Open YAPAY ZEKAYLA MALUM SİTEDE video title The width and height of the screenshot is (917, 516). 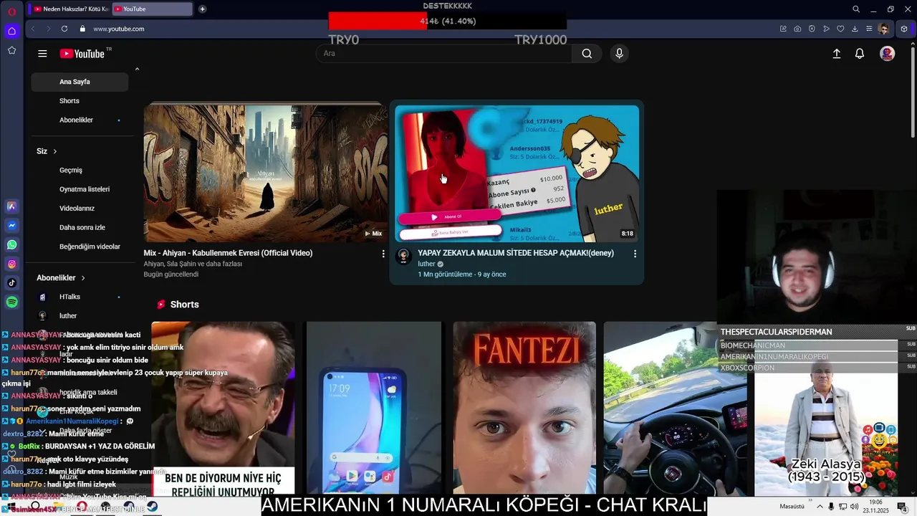pyautogui.click(x=516, y=253)
